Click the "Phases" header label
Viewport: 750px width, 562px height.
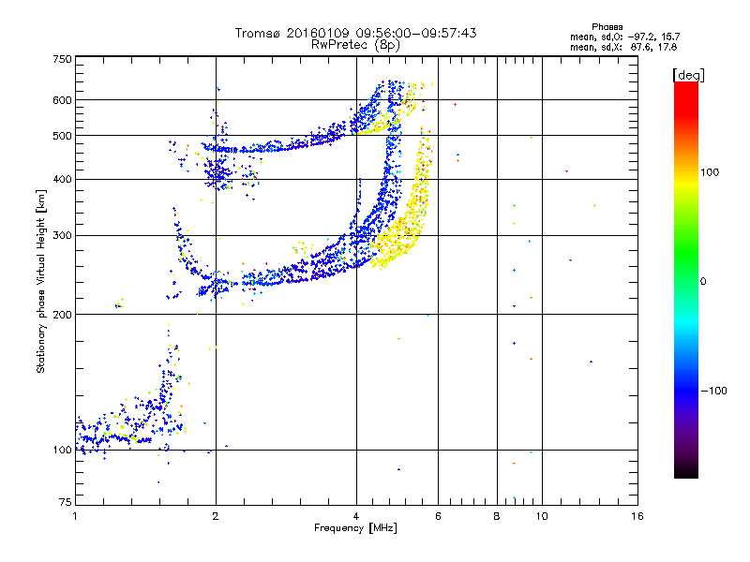tap(607, 27)
